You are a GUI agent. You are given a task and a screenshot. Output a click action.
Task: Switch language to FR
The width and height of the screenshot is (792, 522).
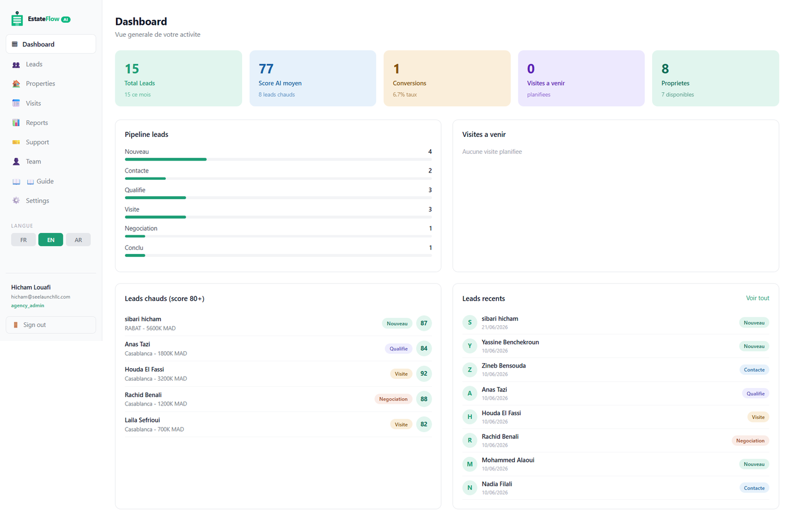(x=23, y=240)
